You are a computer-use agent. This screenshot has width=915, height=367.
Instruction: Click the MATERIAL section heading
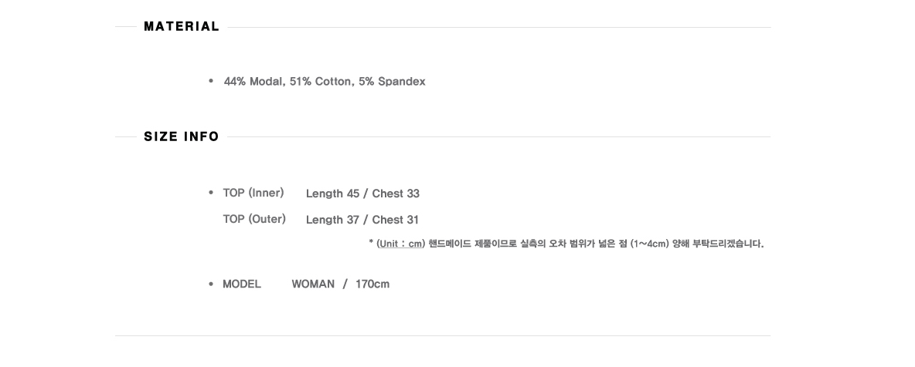click(x=182, y=26)
